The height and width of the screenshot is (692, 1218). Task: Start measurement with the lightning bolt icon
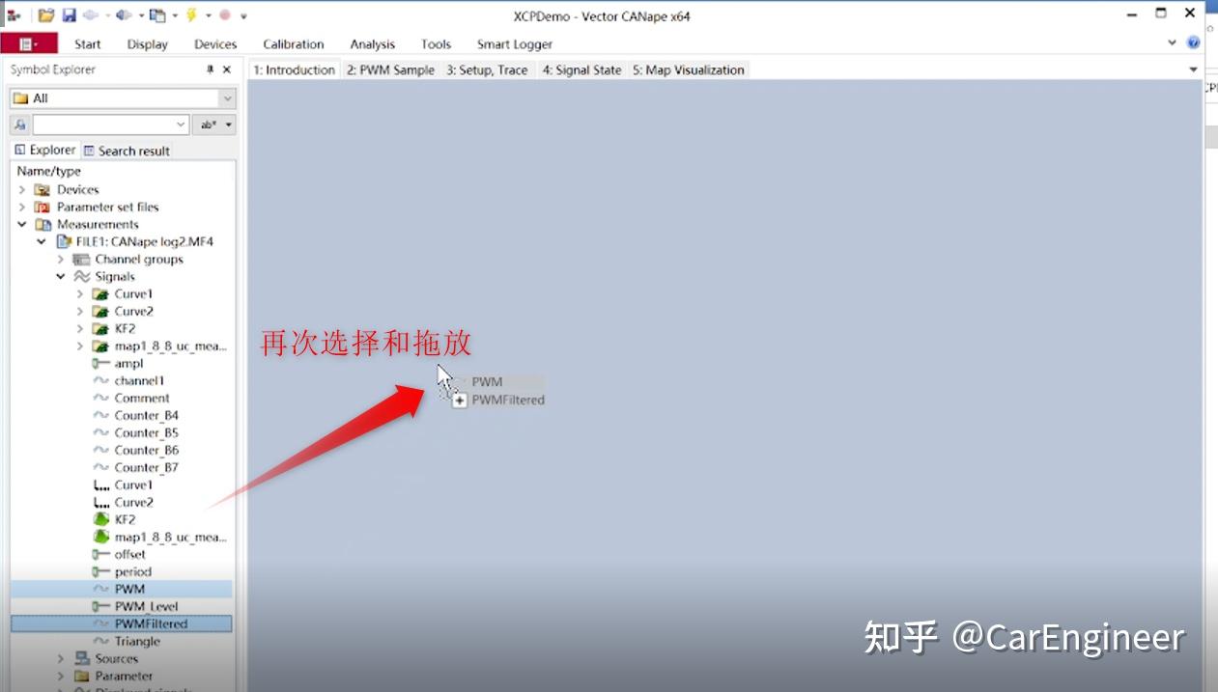click(x=190, y=15)
